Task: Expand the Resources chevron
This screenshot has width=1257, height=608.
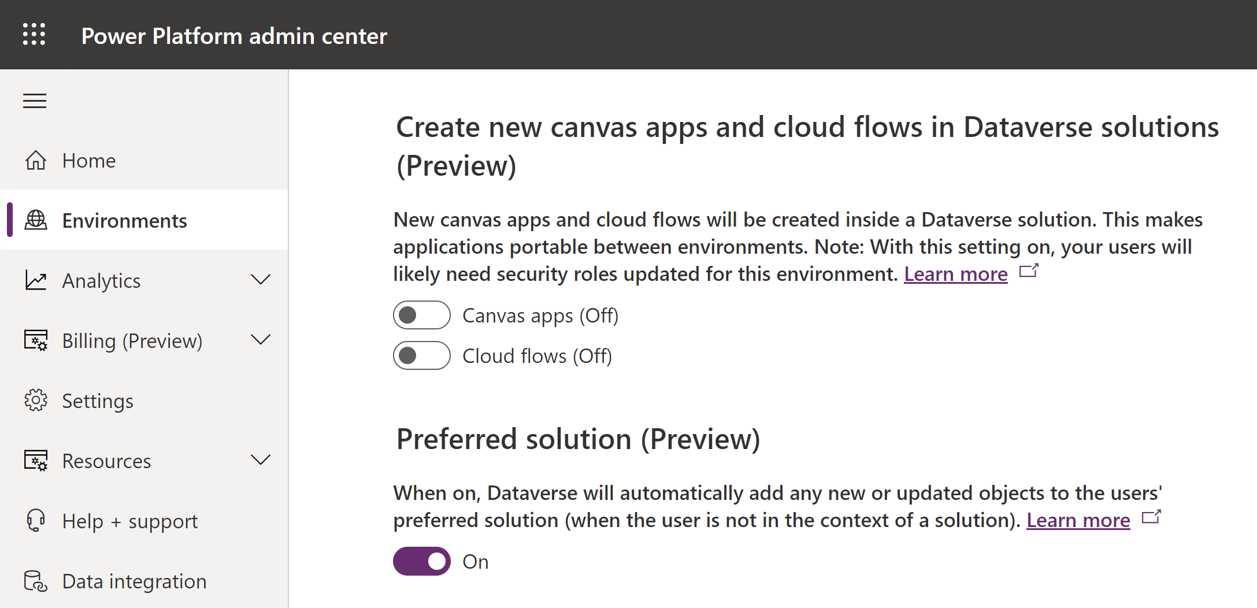Action: 261,460
